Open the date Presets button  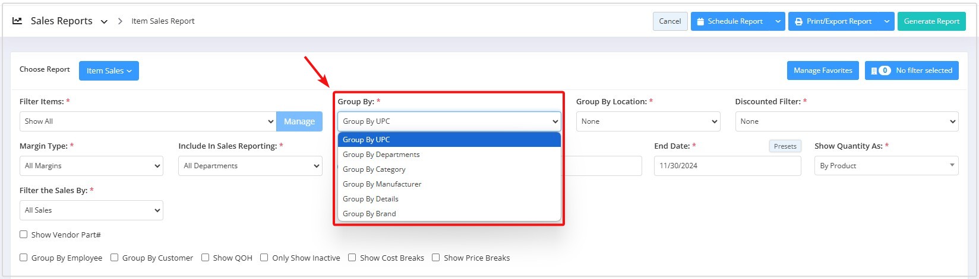(785, 146)
